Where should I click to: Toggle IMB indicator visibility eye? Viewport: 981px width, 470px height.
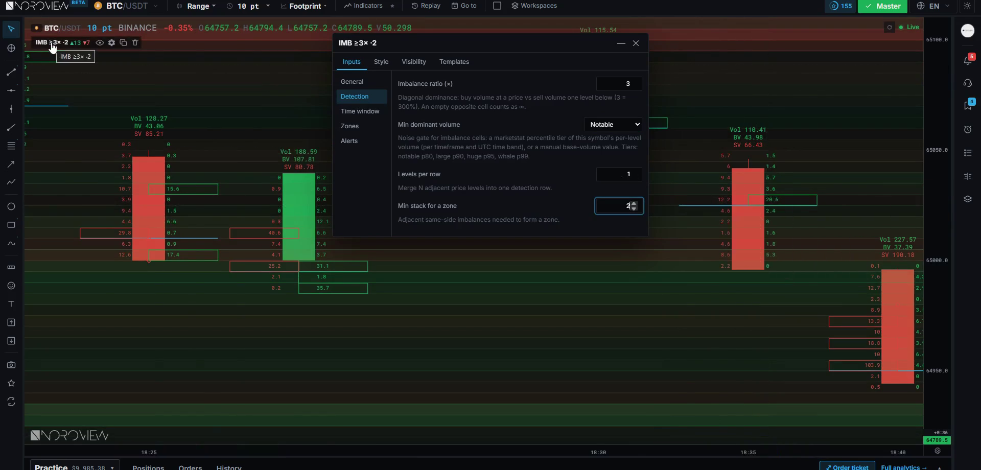100,42
